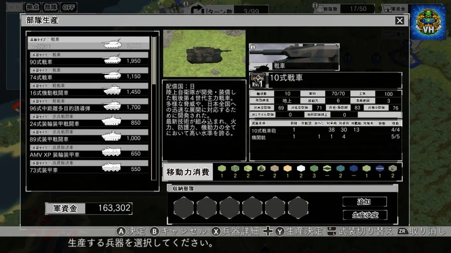Click the 追加 add button
The image size is (451, 253).
pyautogui.click(x=364, y=202)
